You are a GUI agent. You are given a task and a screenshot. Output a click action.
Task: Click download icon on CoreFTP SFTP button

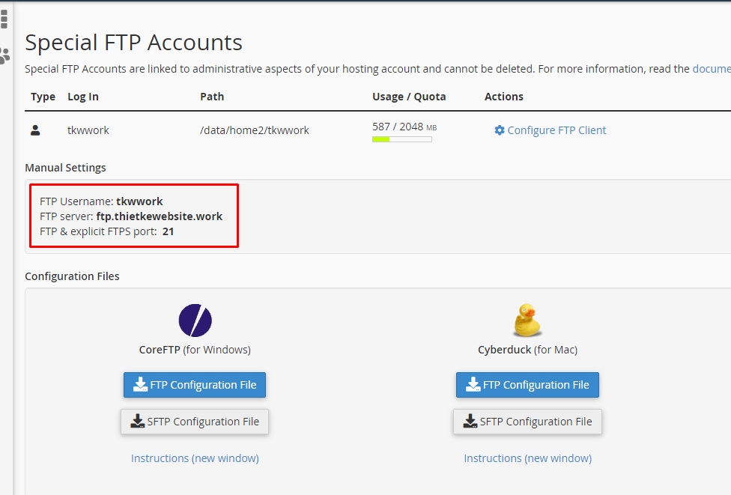tap(138, 422)
